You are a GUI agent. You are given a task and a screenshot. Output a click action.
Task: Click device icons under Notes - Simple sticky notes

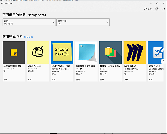[x=103, y=74]
